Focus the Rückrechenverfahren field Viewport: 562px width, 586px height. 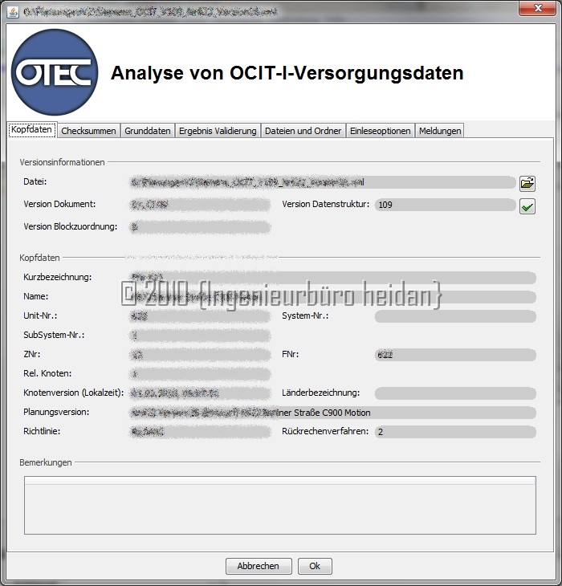454,432
